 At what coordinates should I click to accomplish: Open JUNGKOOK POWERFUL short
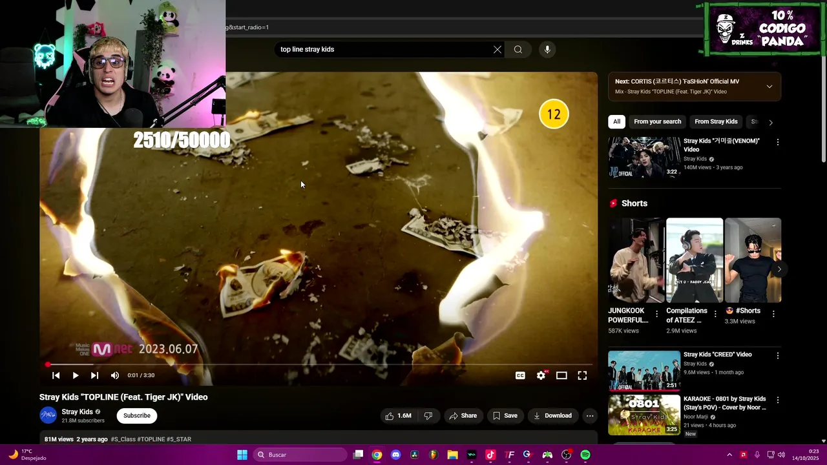point(636,260)
